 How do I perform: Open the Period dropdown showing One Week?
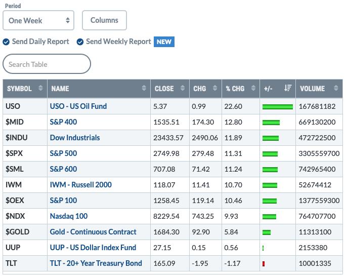pyautogui.click(x=38, y=20)
